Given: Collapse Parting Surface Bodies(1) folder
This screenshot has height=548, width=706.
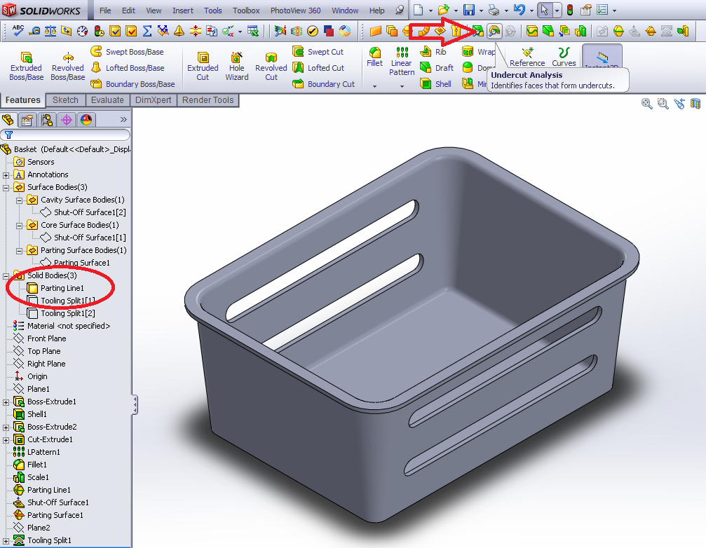Looking at the screenshot, I should pyautogui.click(x=20, y=251).
